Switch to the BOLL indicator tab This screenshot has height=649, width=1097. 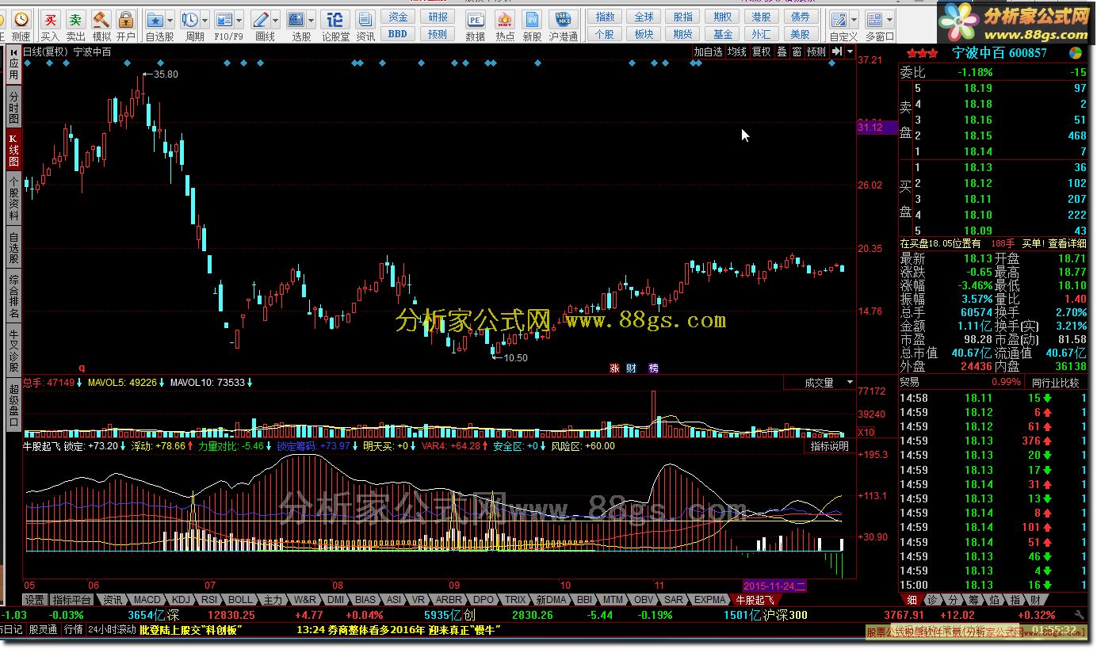point(240,600)
